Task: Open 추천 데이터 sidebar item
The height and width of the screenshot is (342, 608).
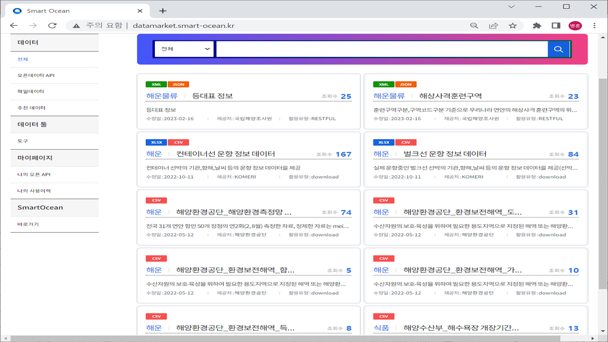Action: coord(31,108)
